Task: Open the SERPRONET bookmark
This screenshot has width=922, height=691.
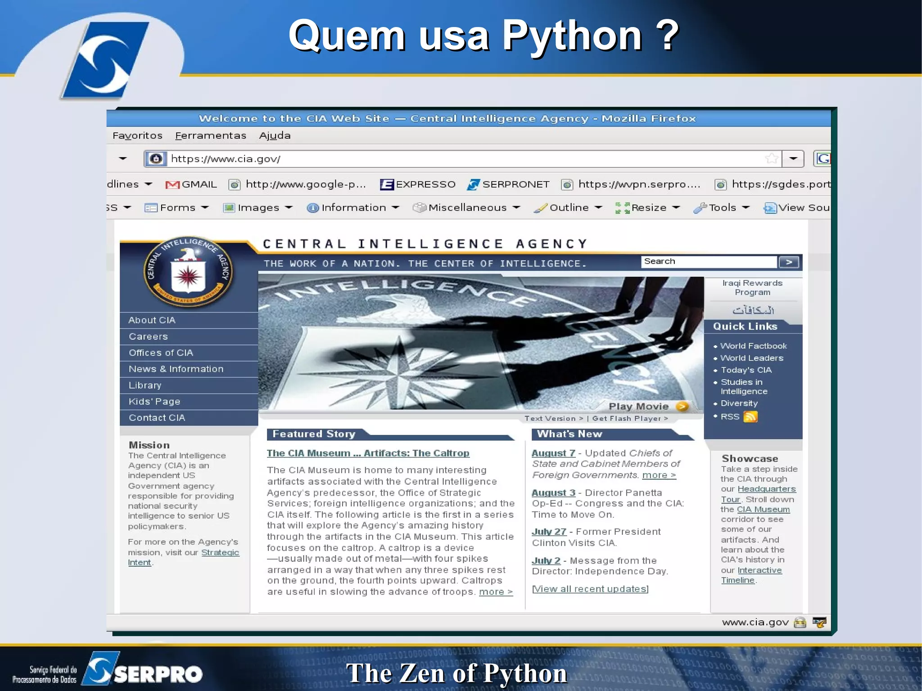Action: [x=508, y=184]
